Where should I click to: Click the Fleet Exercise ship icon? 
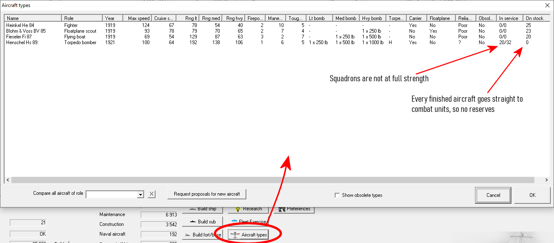pos(234,222)
